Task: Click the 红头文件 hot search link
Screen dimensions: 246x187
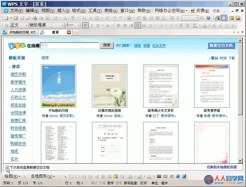Action: (159, 46)
